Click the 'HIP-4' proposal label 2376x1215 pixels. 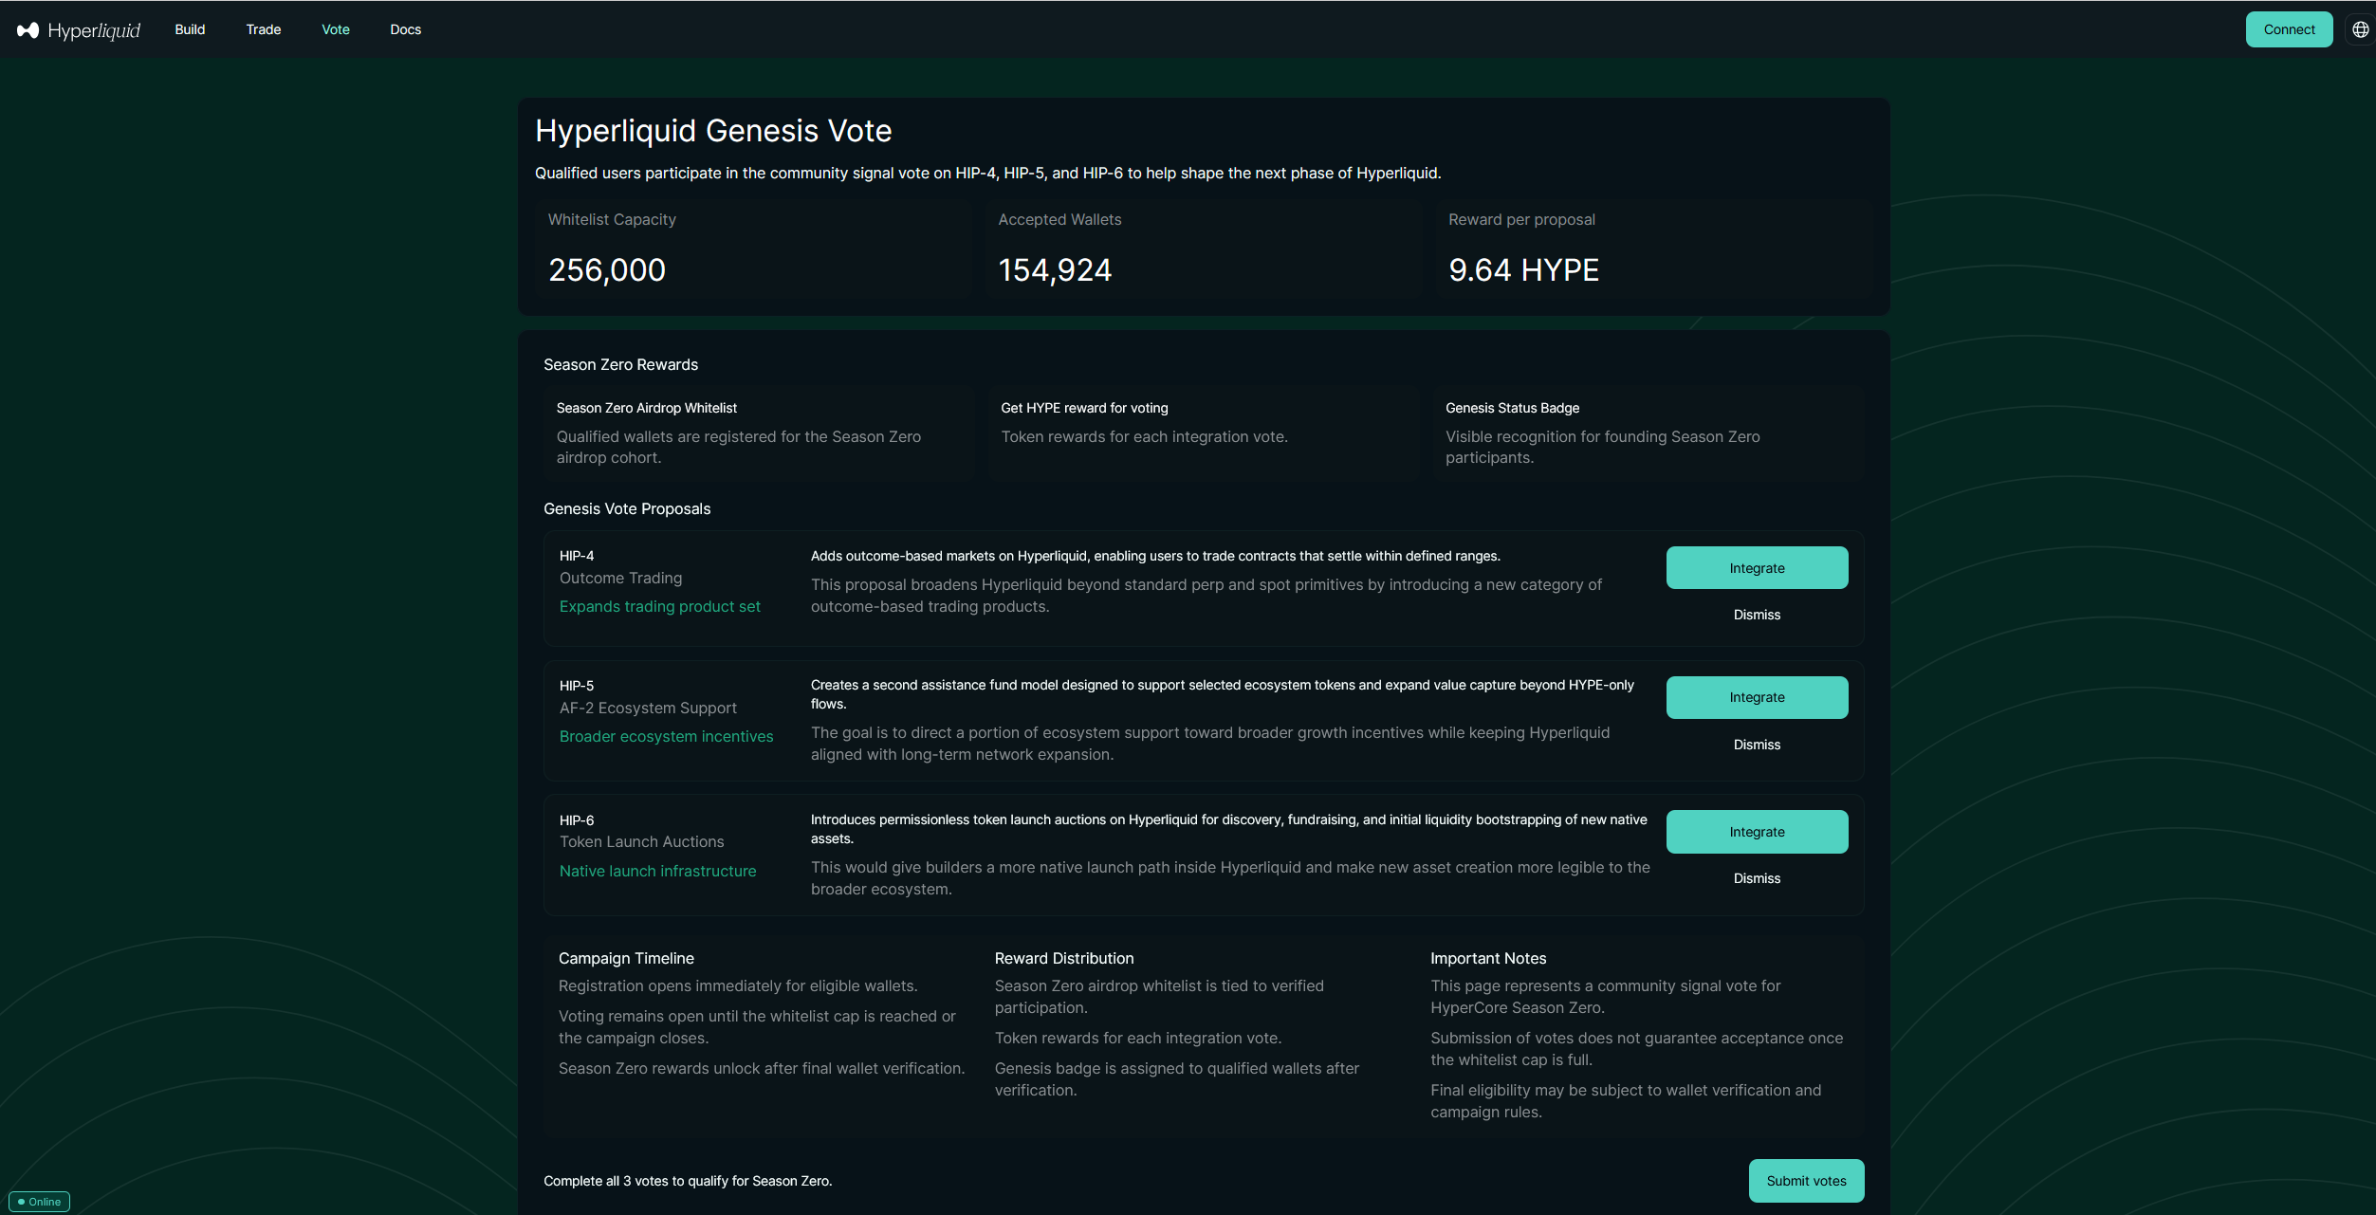577,556
